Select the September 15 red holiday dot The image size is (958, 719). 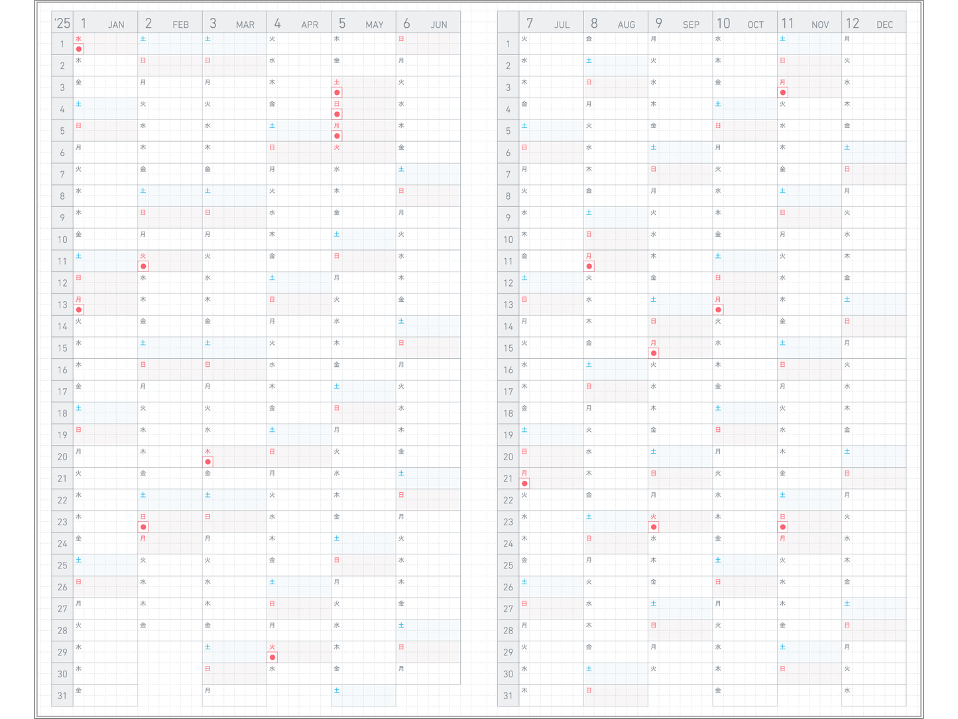[654, 353]
